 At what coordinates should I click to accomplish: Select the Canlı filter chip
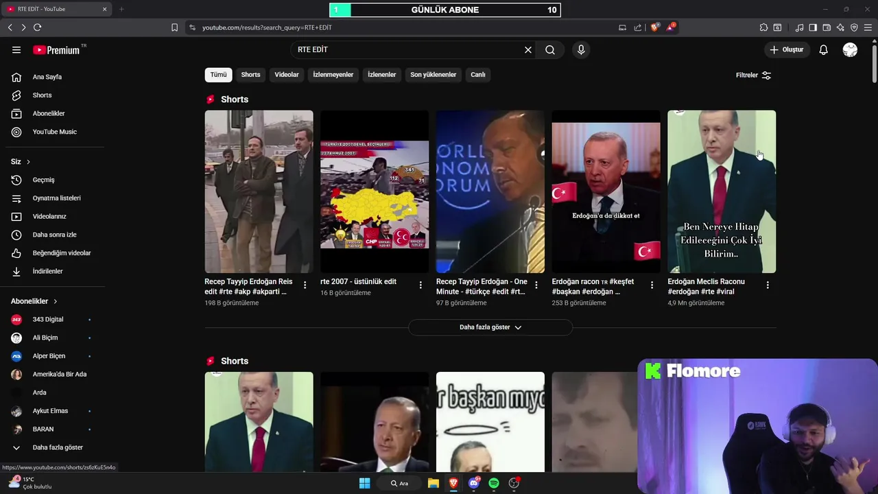tap(478, 75)
